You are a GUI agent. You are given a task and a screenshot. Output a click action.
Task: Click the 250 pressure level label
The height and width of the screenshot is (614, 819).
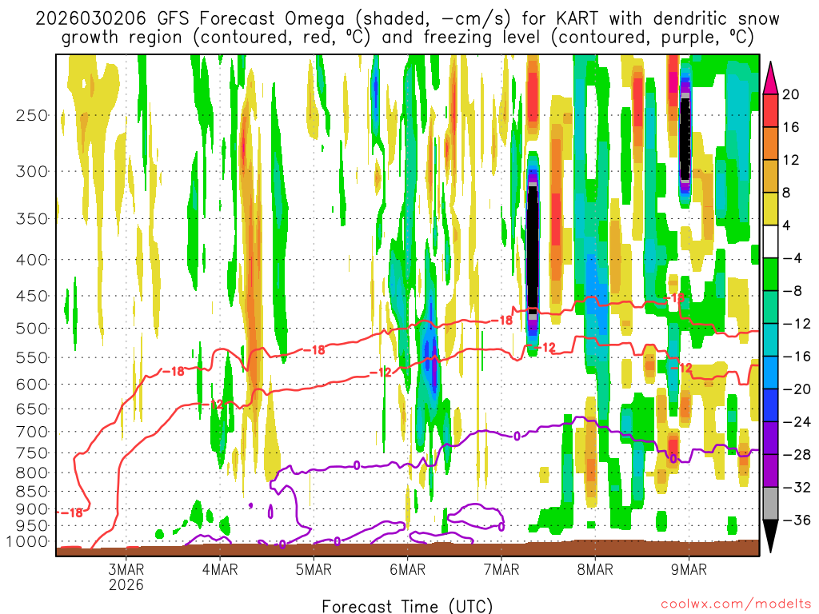(x=32, y=115)
